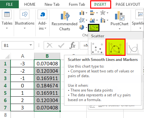144x118 pixels.
Task: Open the PAGE LAYOUT tab
Action: [x=128, y=4]
